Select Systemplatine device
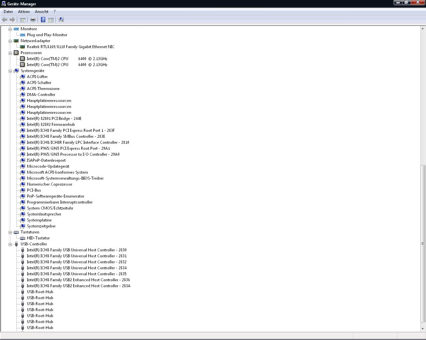 point(39,220)
